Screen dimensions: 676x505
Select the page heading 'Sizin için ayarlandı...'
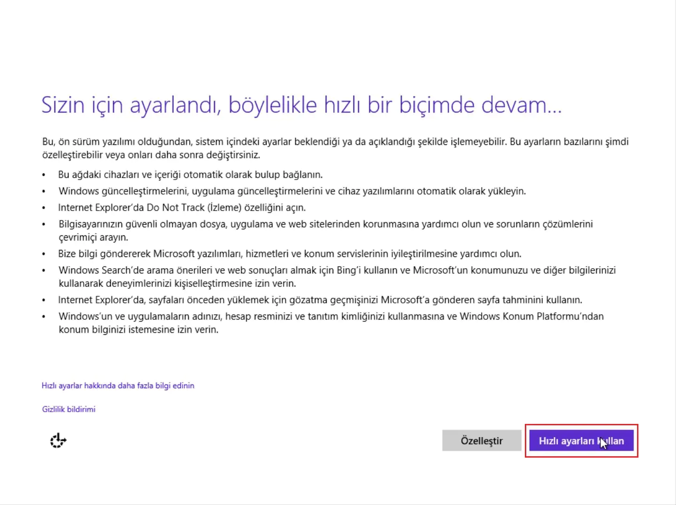coord(302,105)
